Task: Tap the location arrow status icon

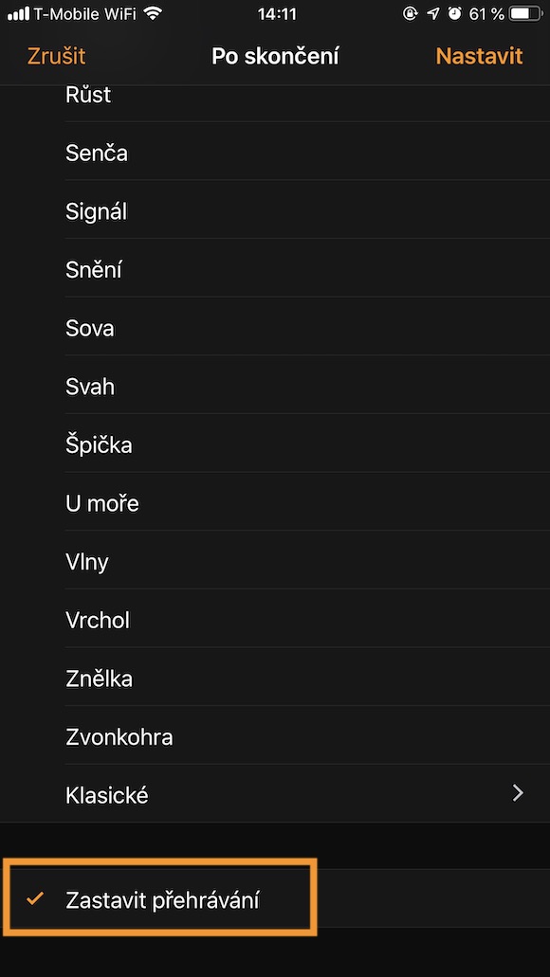Action: pyautogui.click(x=433, y=13)
